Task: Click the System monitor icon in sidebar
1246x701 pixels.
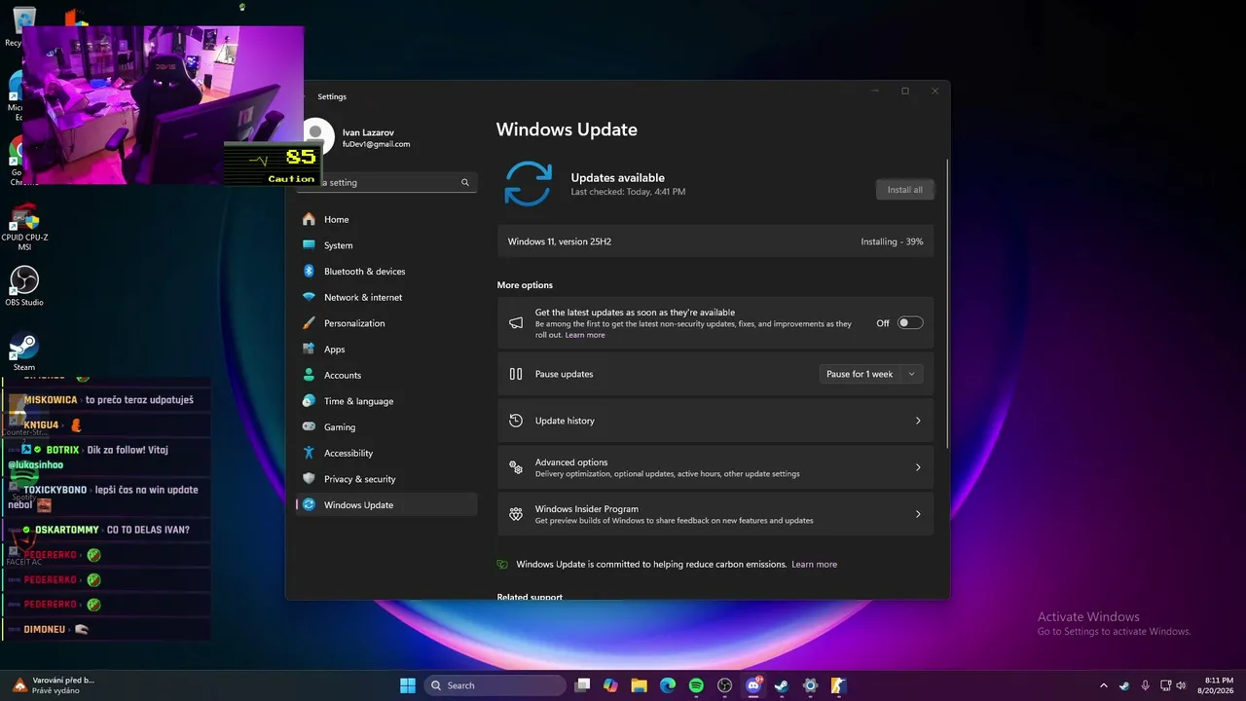Action: (x=309, y=245)
